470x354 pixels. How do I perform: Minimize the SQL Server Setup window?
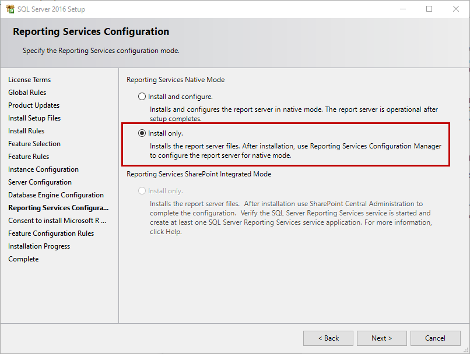pos(402,9)
